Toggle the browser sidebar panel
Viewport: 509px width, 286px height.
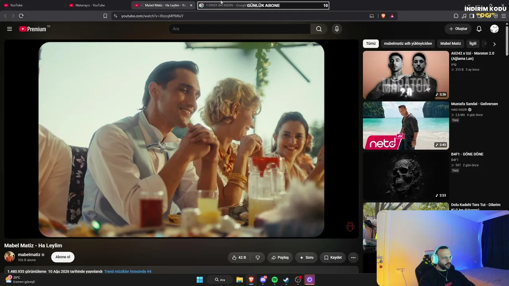coord(472,16)
